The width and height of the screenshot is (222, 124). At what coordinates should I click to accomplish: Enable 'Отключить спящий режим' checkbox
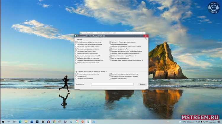(76, 79)
